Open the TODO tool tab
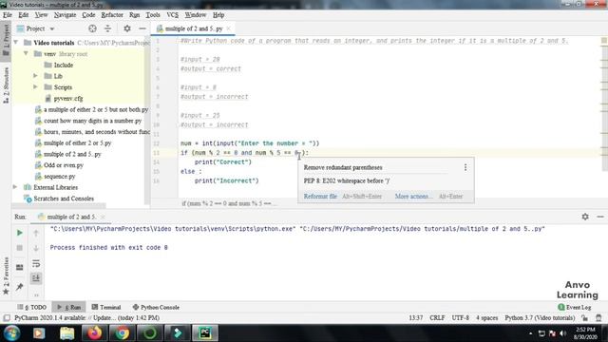This screenshot has height=342, width=608. 32,307
